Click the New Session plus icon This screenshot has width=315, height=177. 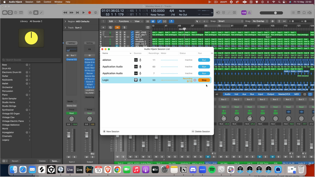[x=104, y=132]
